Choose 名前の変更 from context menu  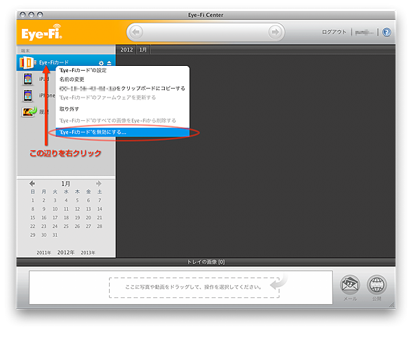coord(122,80)
